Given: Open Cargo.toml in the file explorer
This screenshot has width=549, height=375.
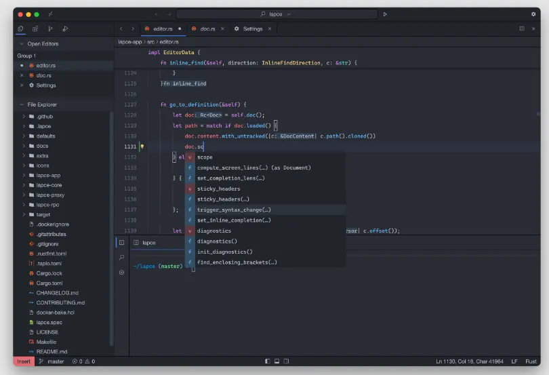Looking at the screenshot, I should point(49,283).
